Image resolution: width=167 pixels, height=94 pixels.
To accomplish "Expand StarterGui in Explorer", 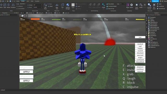I will (x=147, y=32).
